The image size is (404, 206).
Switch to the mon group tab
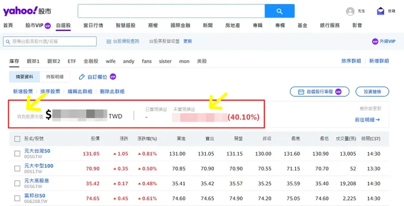pos(184,61)
